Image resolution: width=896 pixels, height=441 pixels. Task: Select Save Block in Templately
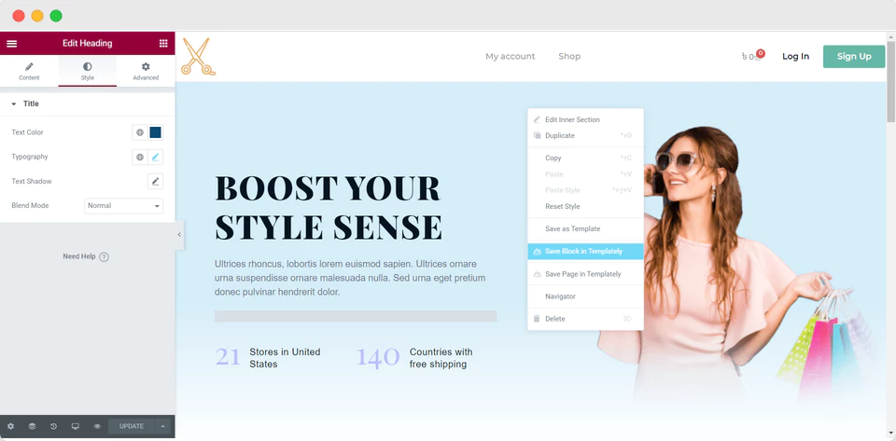[584, 252]
